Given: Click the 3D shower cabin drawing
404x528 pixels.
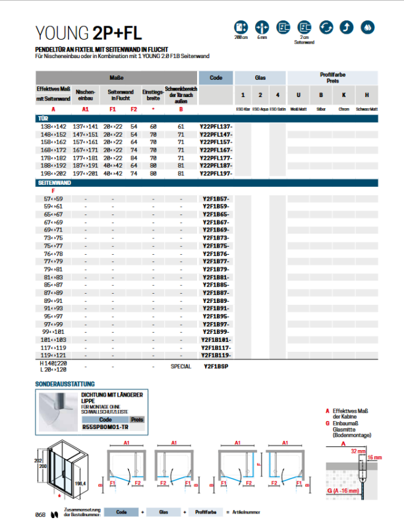Looking at the screenshot, I should [x=62, y=469].
